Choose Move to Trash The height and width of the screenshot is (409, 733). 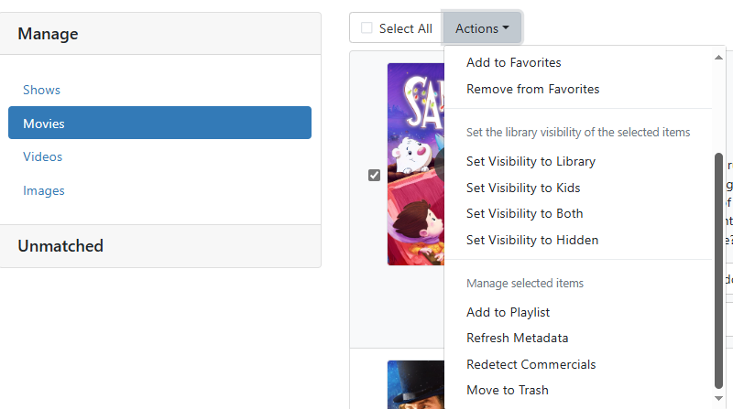tap(507, 390)
